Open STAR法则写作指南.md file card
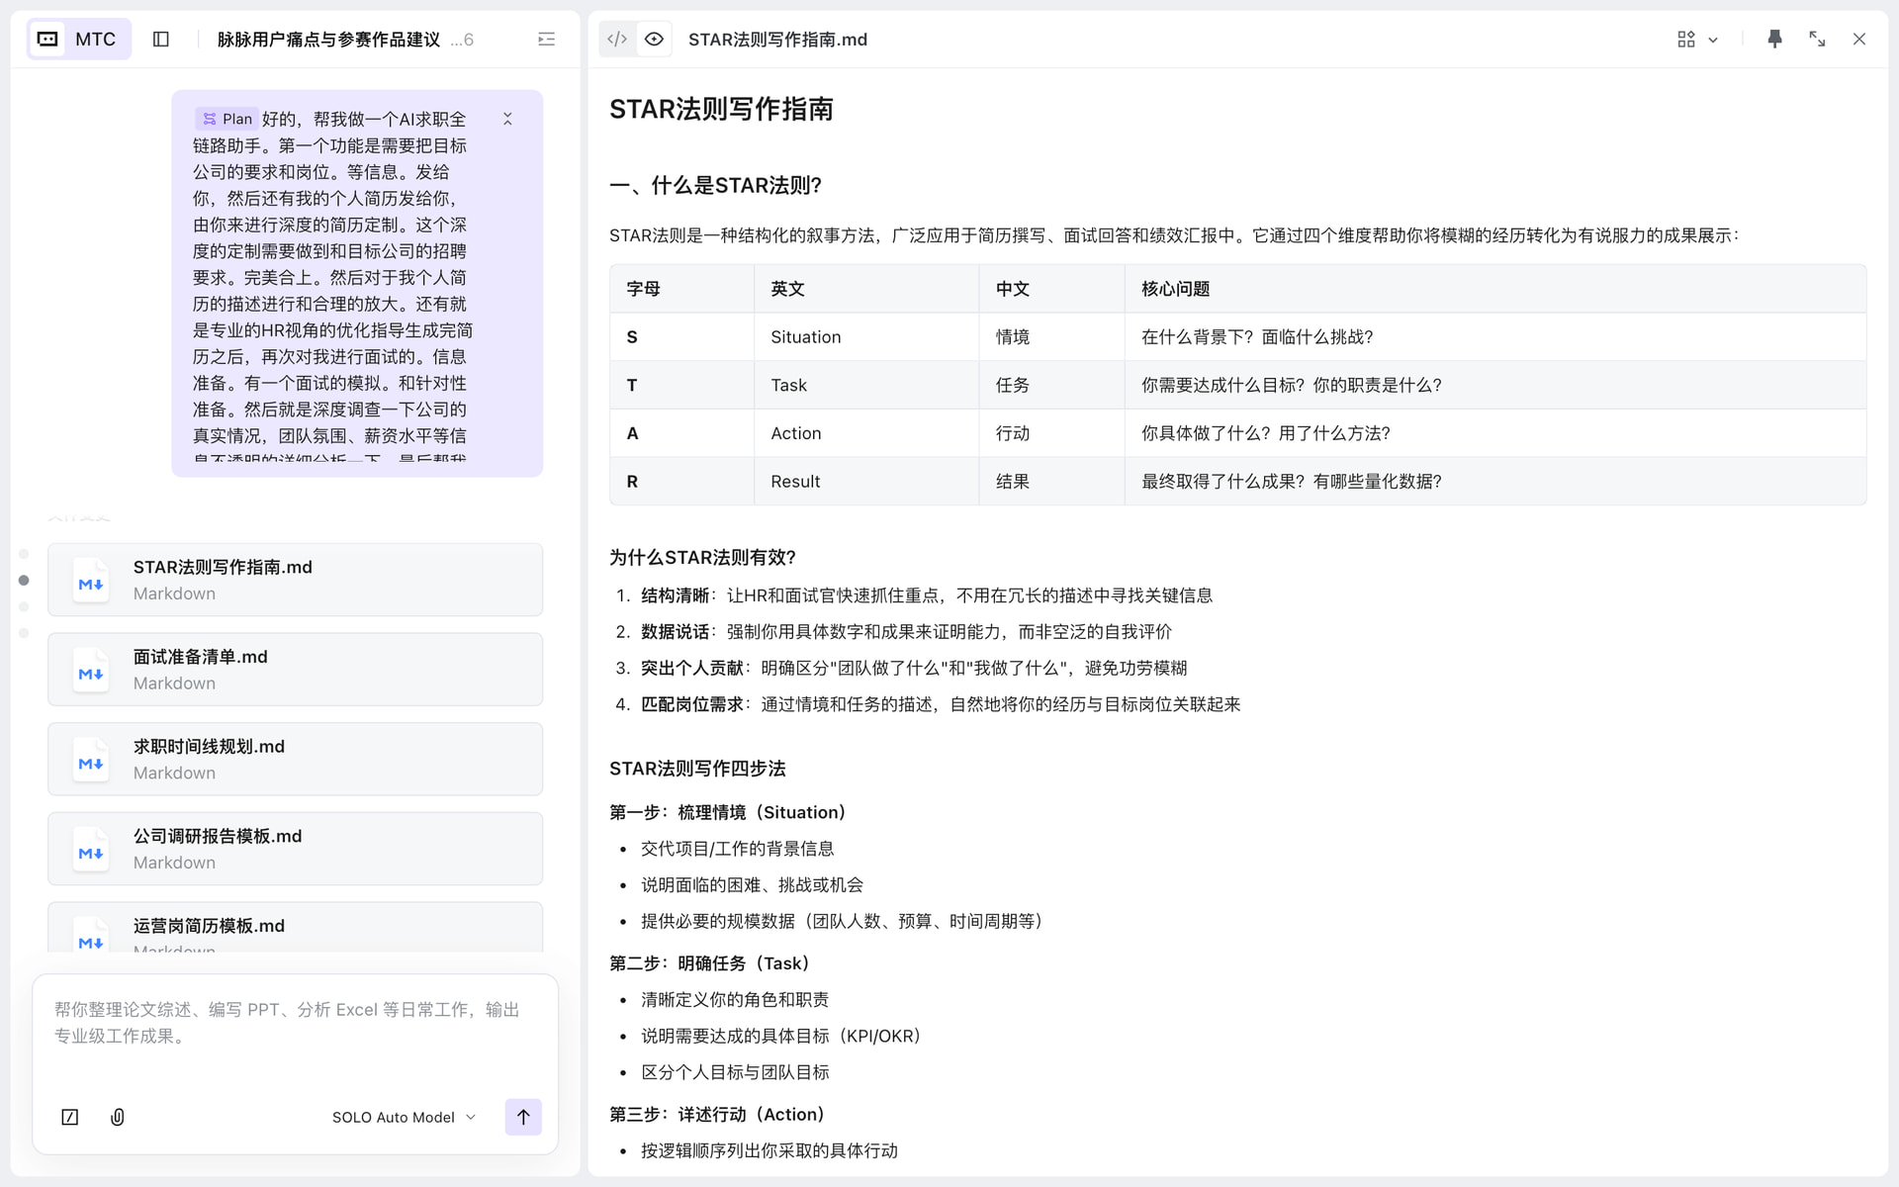 (295, 580)
